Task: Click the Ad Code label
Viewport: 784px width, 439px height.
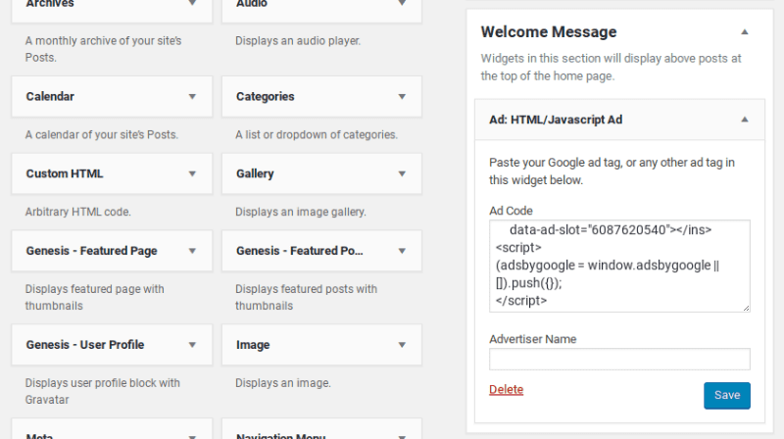Action: pos(511,211)
